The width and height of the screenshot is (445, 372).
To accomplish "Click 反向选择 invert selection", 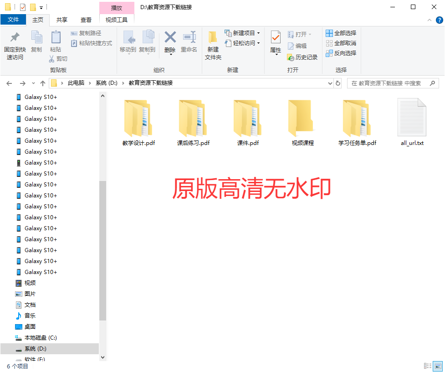I will click(341, 53).
